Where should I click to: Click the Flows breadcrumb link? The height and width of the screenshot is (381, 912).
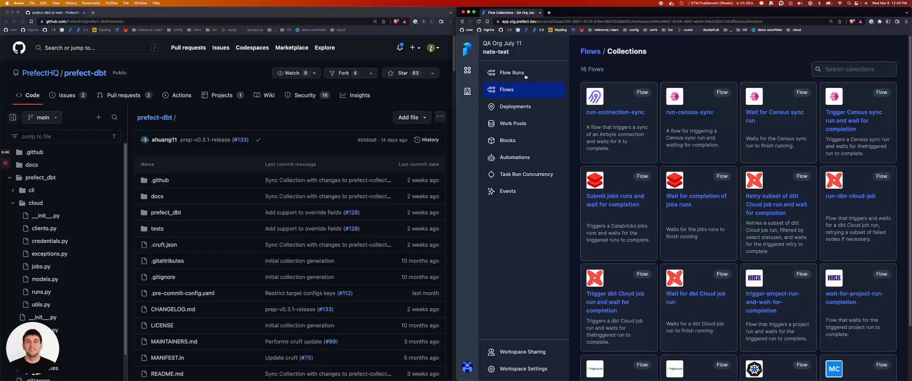(590, 51)
